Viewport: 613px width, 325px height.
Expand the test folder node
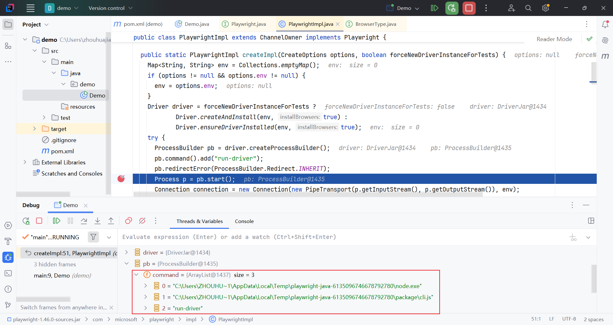(44, 118)
